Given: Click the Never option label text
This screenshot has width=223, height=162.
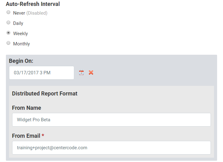Looking at the screenshot, I should pyautogui.click(x=19, y=13).
